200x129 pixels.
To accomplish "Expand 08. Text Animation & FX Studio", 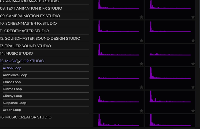I will tap(31, 8).
